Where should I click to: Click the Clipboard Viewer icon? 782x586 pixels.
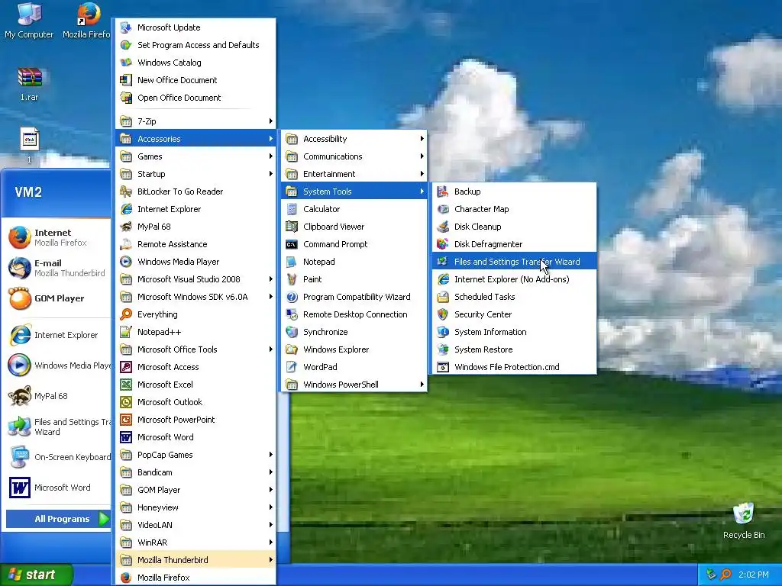point(291,226)
